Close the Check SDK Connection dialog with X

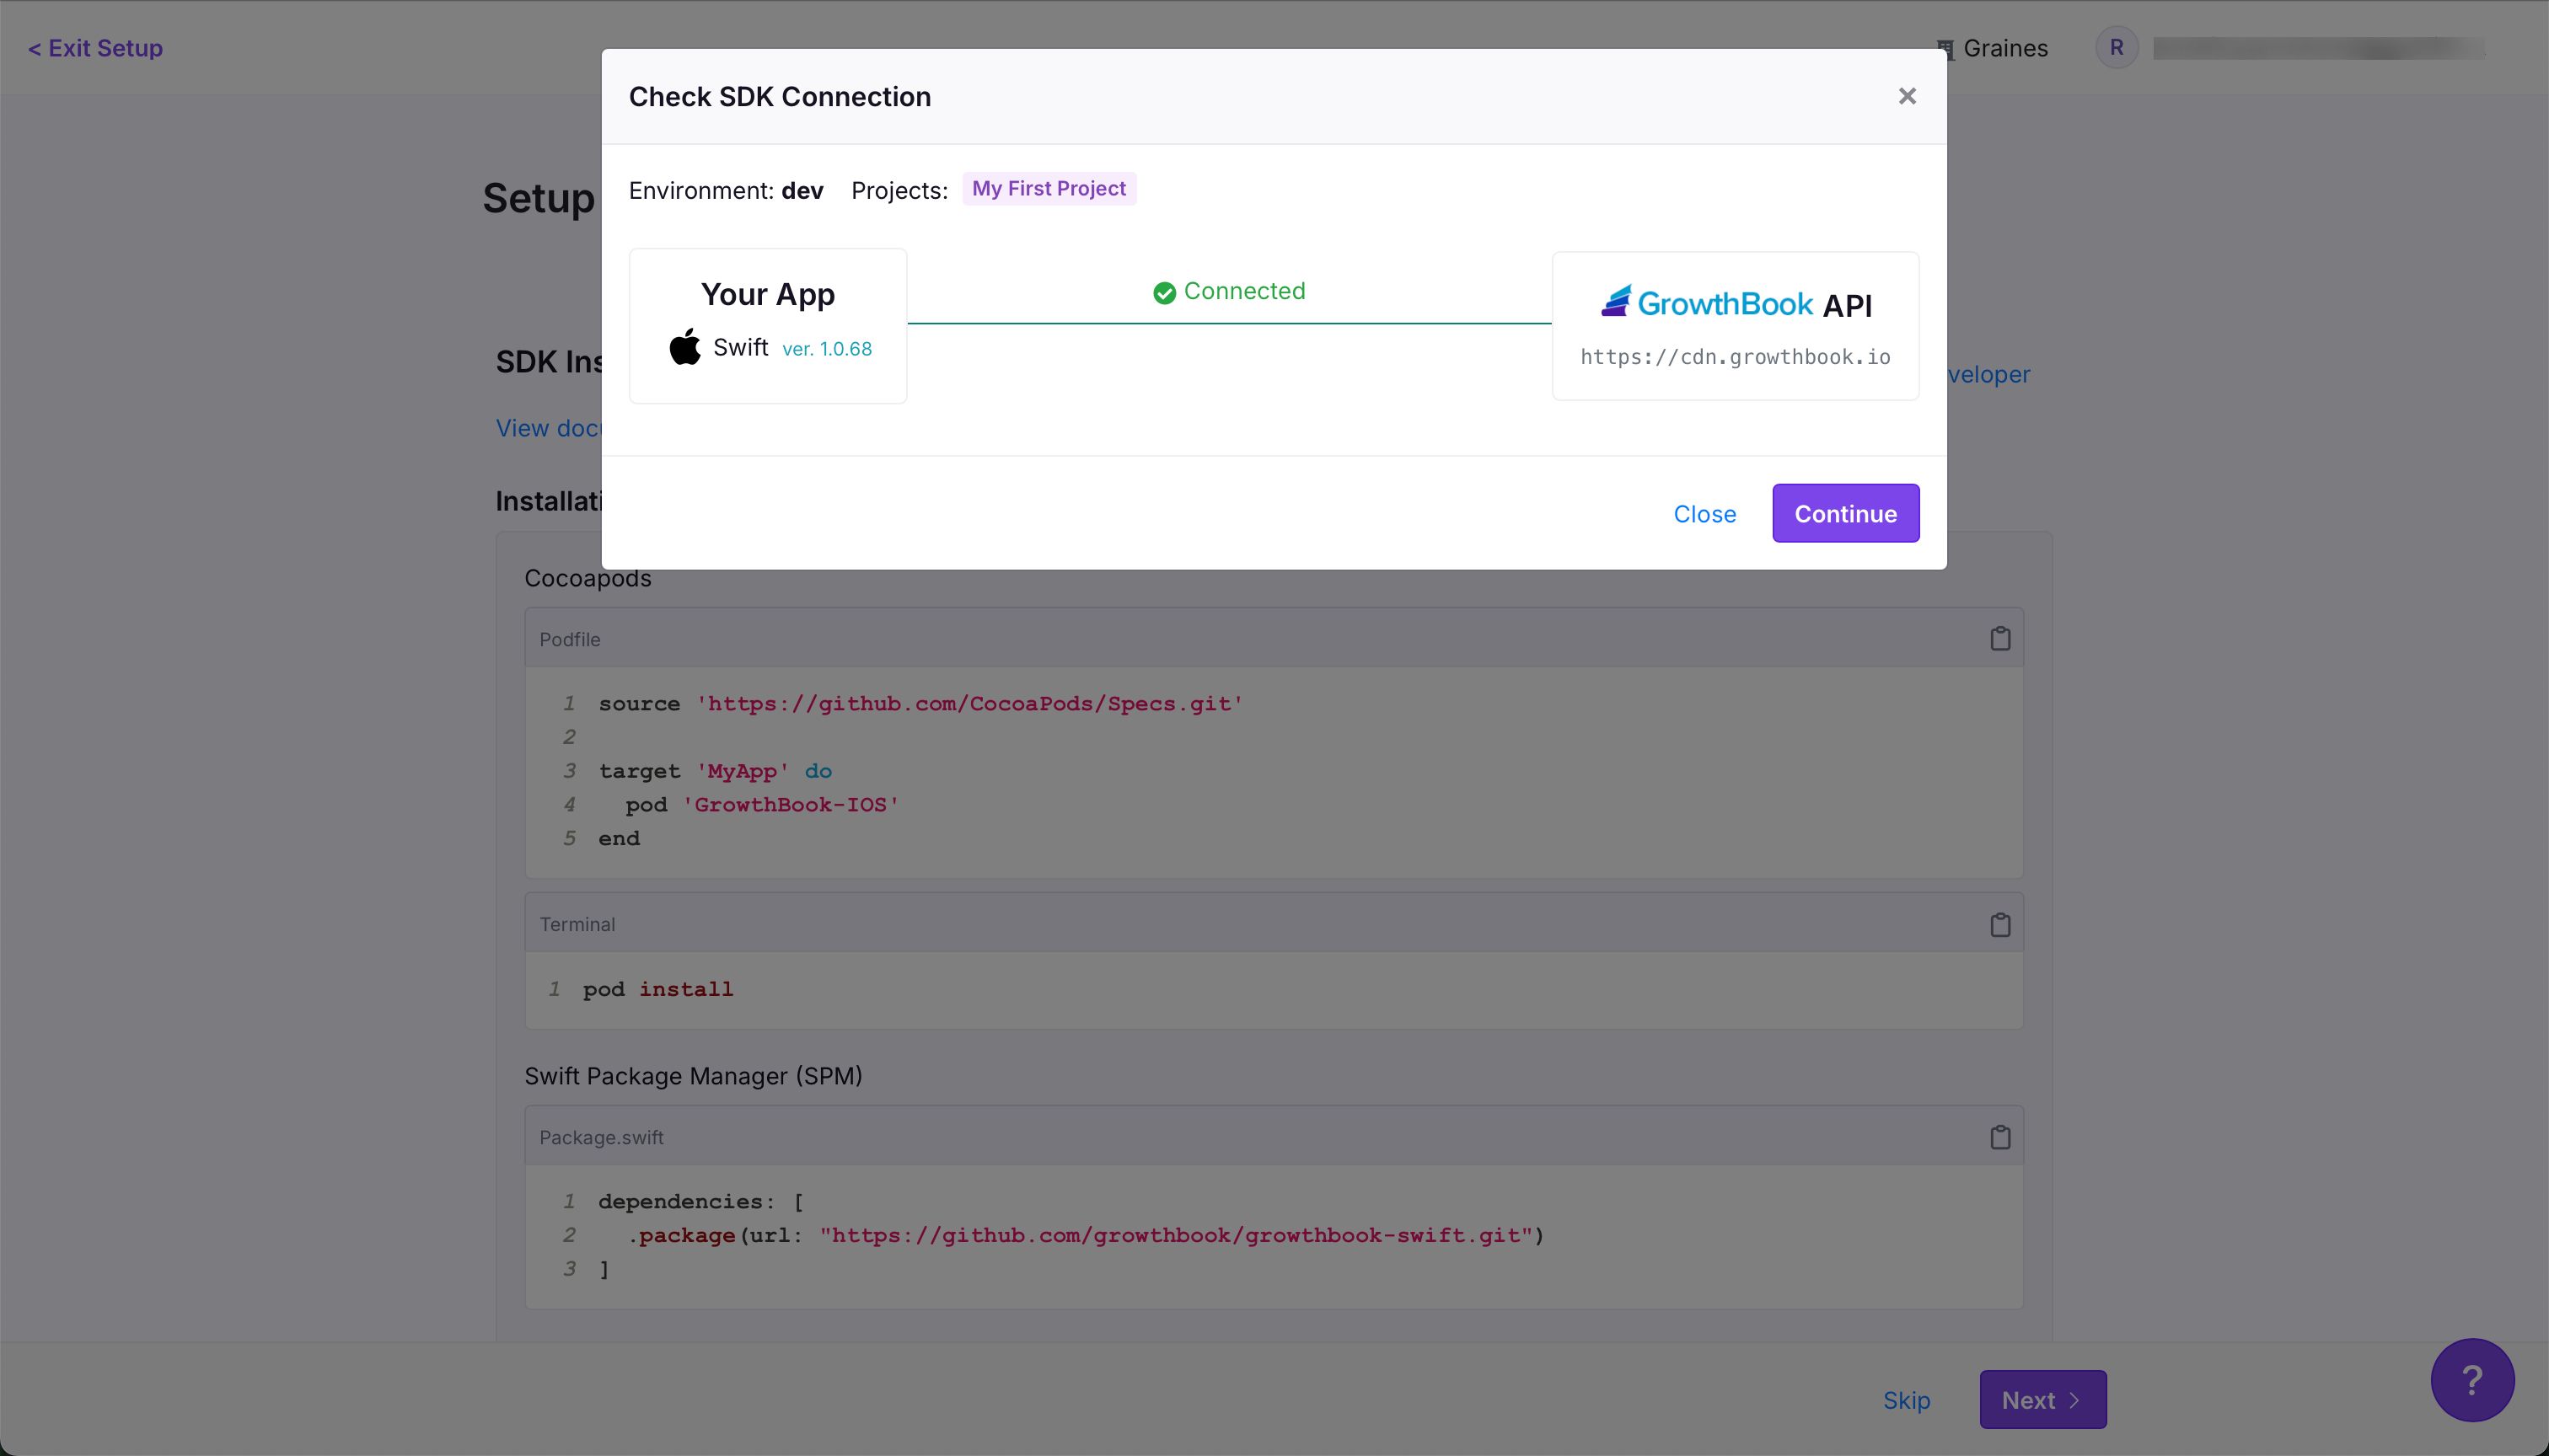tap(1907, 96)
